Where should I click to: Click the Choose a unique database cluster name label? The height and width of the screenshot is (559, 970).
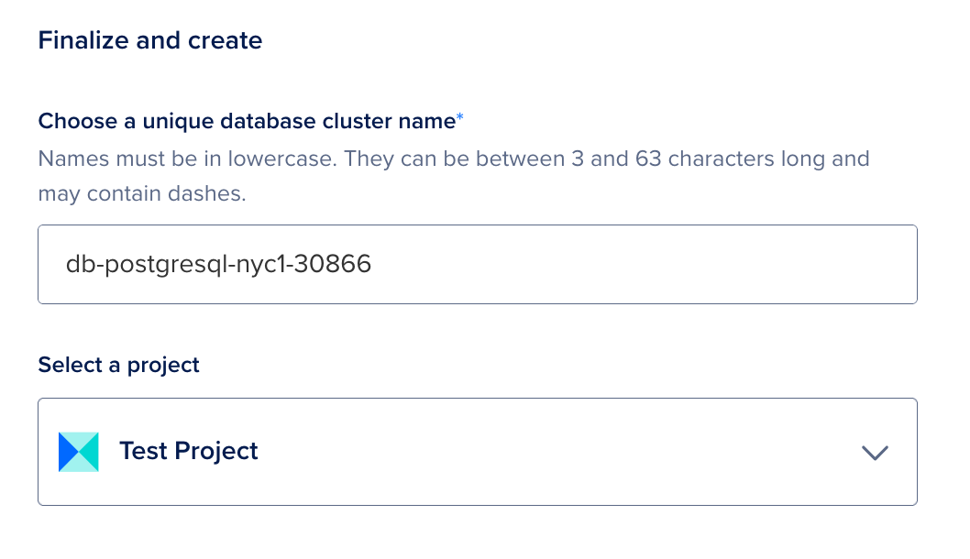(246, 121)
